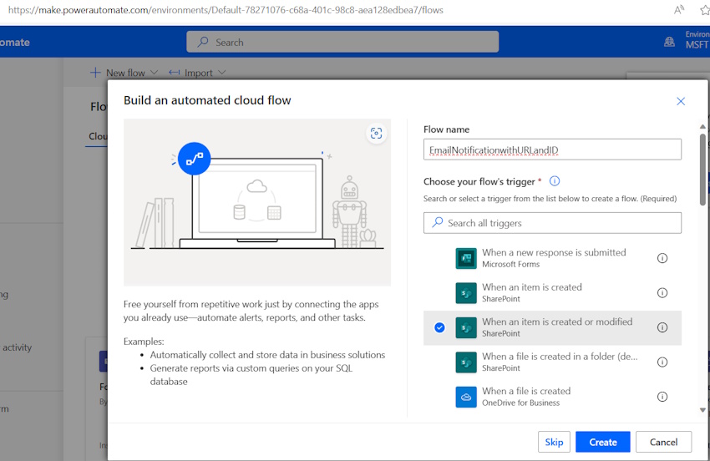Click the search magnifier in top search bar
Viewport: 710px width, 461px height.
(203, 42)
